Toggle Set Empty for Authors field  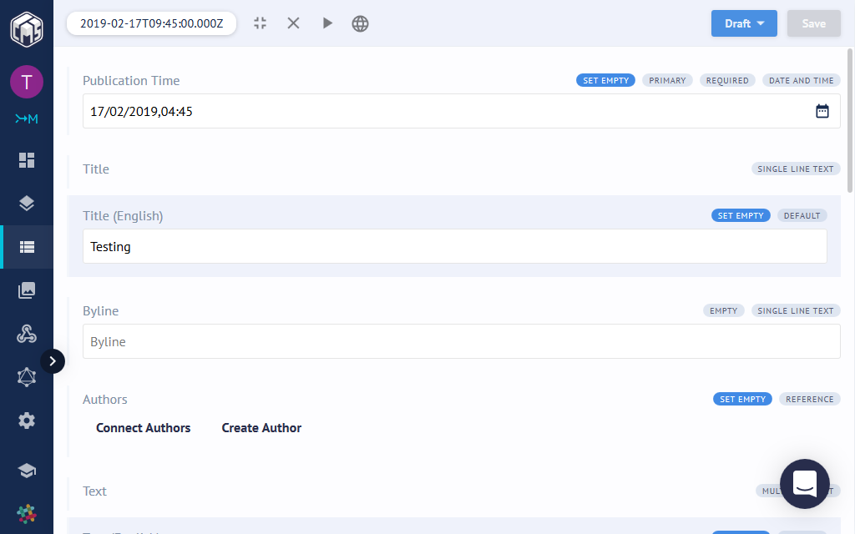(x=742, y=400)
